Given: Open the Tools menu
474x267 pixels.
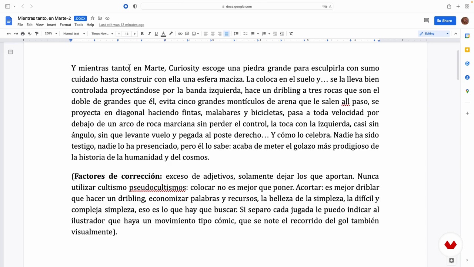Looking at the screenshot, I should (x=79, y=25).
